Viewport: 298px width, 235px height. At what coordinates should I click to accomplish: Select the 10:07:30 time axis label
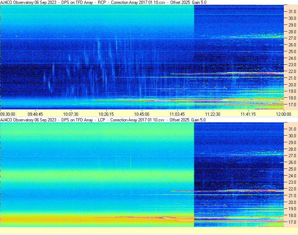coord(71,114)
